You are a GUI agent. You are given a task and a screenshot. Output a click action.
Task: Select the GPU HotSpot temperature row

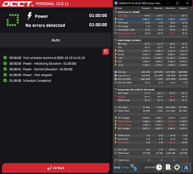click(151, 97)
